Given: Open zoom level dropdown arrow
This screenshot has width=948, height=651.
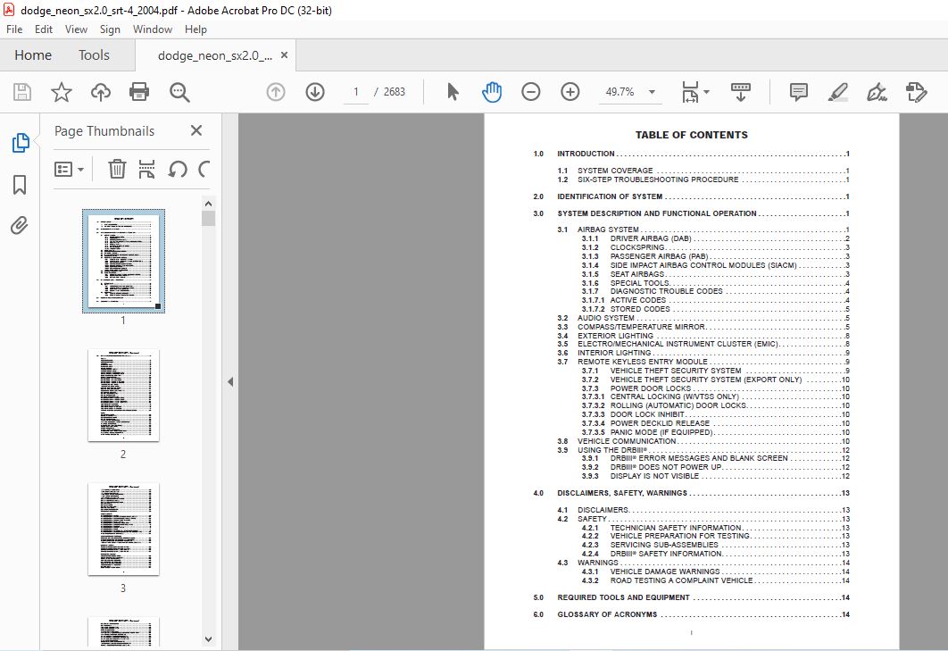Looking at the screenshot, I should point(652,92).
